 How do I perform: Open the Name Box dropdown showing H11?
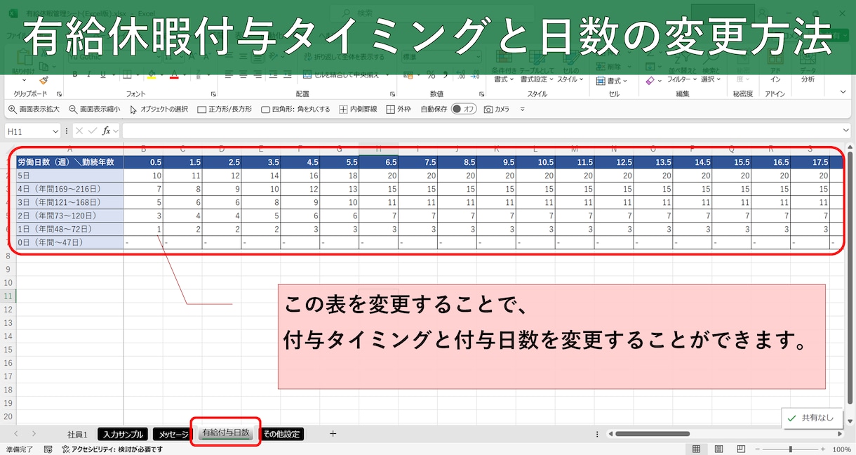55,131
